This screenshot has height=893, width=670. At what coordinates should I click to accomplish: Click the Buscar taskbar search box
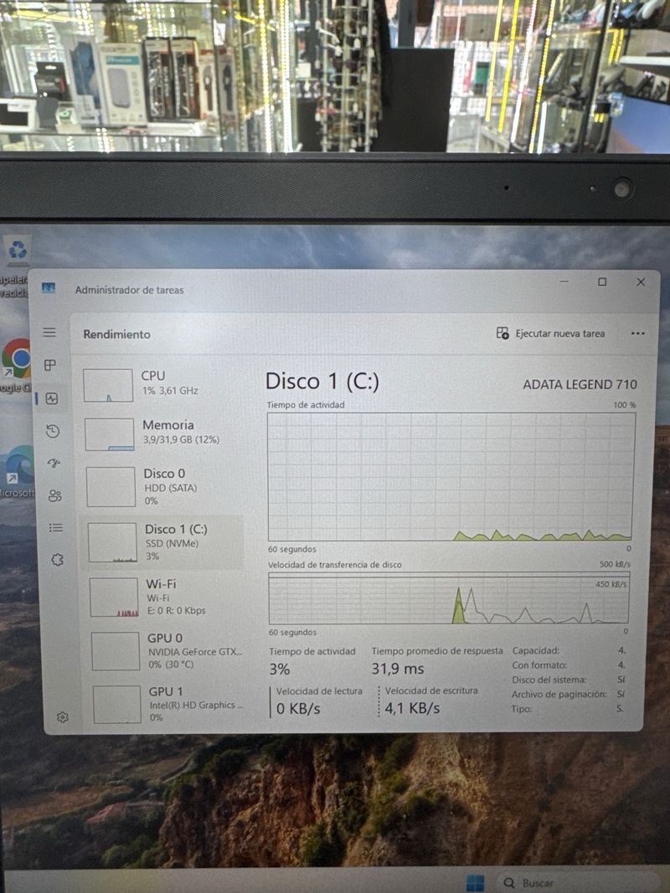pos(581,883)
